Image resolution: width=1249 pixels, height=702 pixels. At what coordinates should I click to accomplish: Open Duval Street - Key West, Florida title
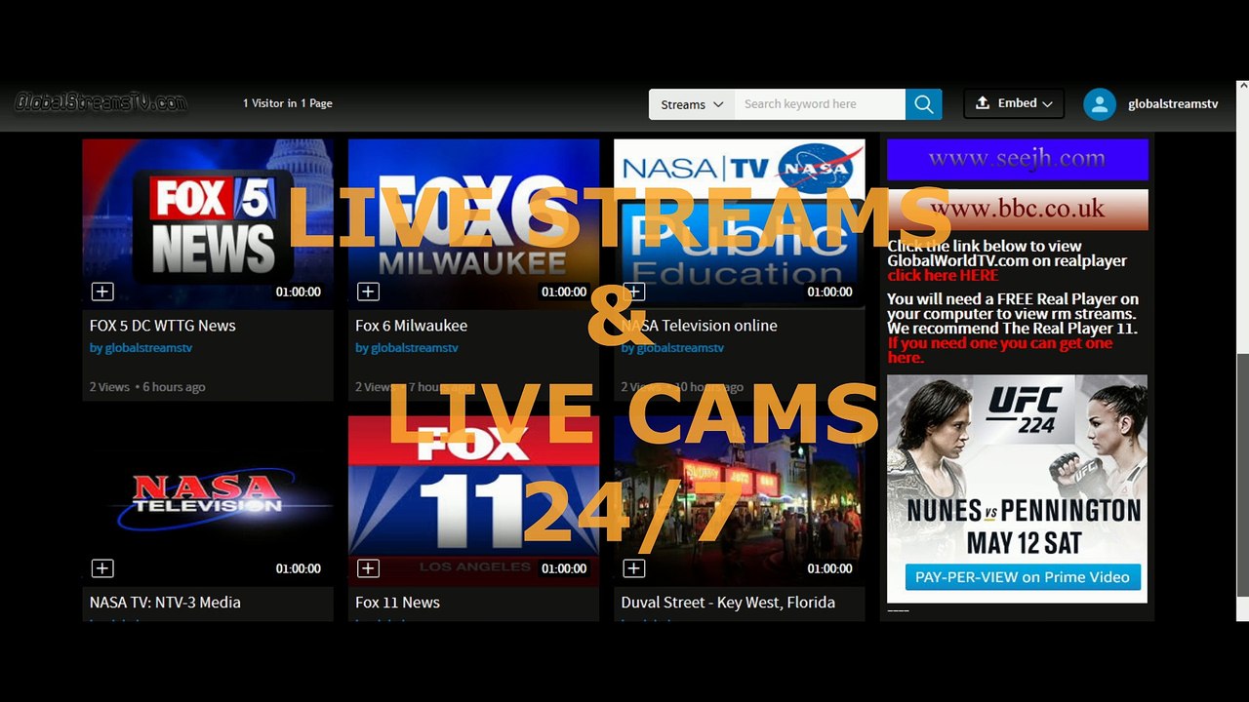[x=728, y=603]
